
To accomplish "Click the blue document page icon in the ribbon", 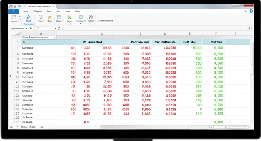I will pos(81,17).
